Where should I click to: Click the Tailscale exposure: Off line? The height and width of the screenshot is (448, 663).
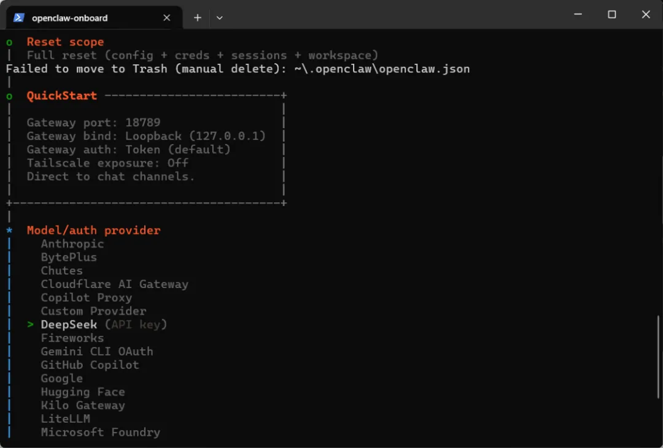pyautogui.click(x=107, y=163)
